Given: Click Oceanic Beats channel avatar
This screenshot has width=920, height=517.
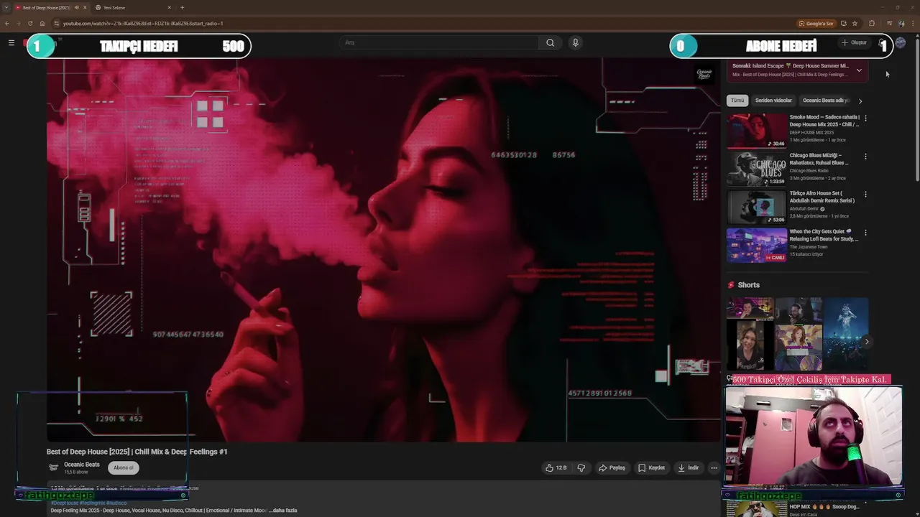Looking at the screenshot, I should 53,467.
